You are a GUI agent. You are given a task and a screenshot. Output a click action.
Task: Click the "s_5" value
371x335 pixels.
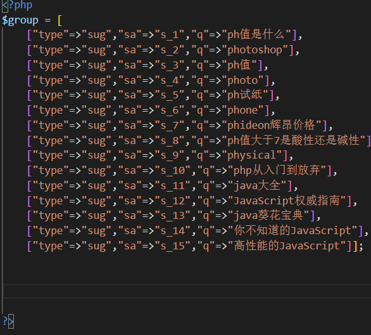[170, 95]
